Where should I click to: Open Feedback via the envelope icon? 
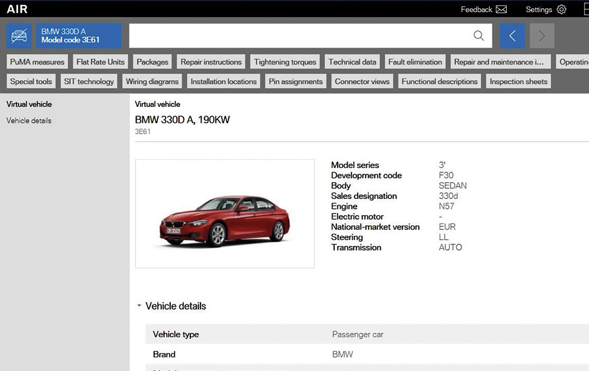point(501,10)
